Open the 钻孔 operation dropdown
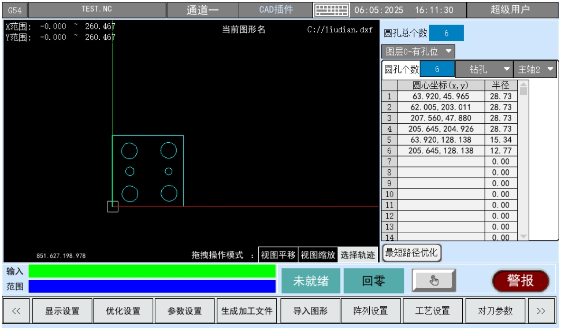 pos(484,69)
